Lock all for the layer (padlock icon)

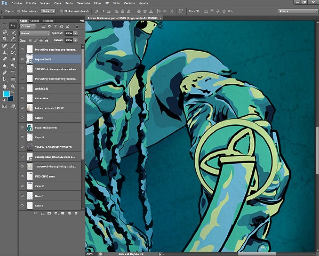(46, 41)
